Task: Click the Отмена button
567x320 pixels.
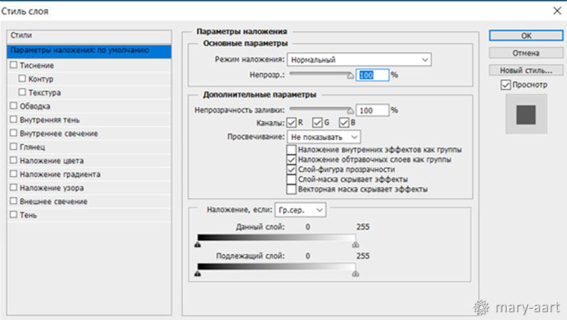Action: [x=526, y=53]
